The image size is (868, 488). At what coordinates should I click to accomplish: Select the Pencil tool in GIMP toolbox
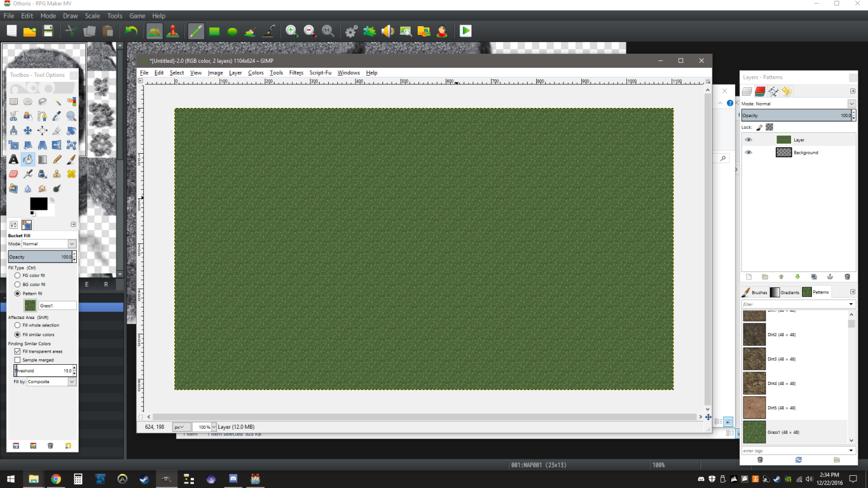[57, 159]
